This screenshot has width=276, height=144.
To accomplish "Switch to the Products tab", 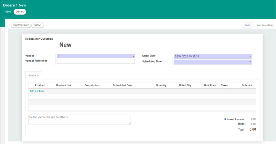I will point(34,75).
